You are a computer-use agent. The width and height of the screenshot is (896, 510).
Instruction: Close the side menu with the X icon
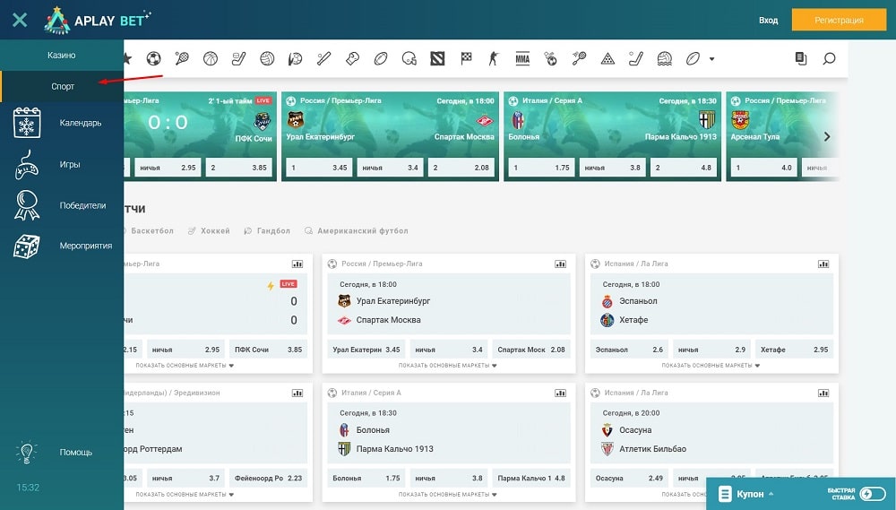tap(20, 20)
